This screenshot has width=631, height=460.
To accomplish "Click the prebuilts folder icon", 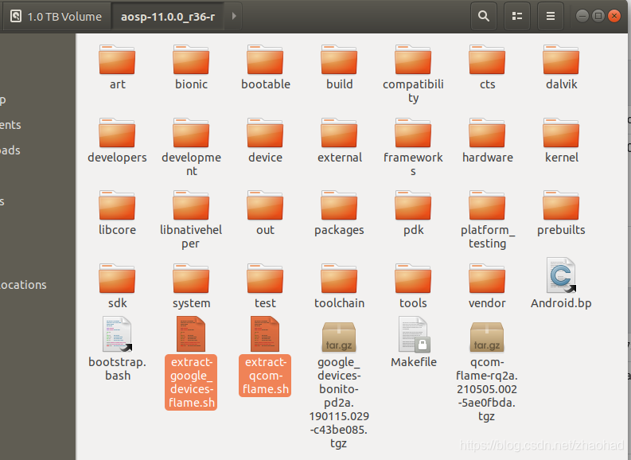I will (561, 205).
